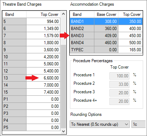Click the Procedure 2 percentage field

click(119, 84)
